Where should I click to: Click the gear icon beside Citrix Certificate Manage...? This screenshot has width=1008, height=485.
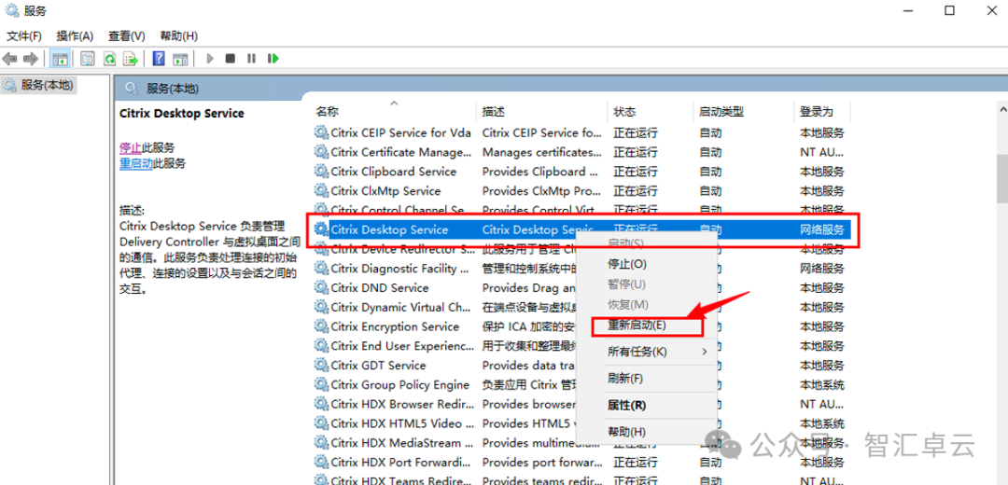coord(321,152)
